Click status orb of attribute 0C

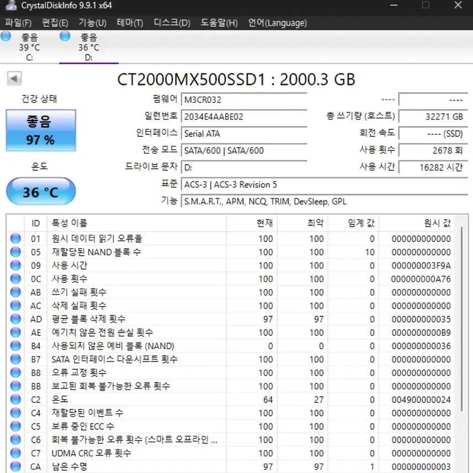(x=15, y=278)
